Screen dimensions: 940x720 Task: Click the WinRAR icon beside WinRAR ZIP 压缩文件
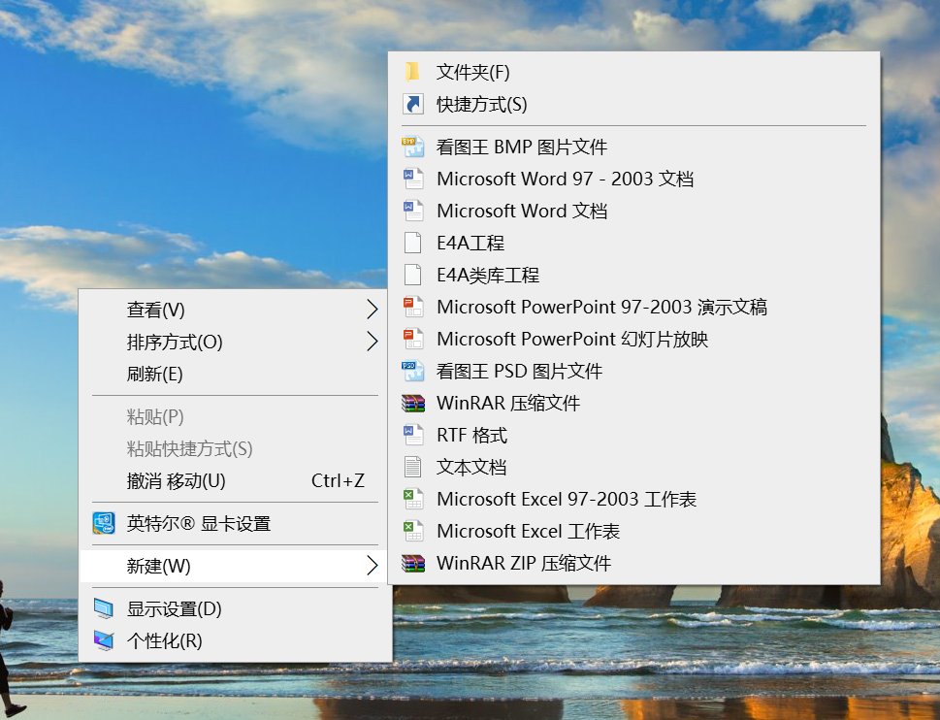pyautogui.click(x=413, y=563)
